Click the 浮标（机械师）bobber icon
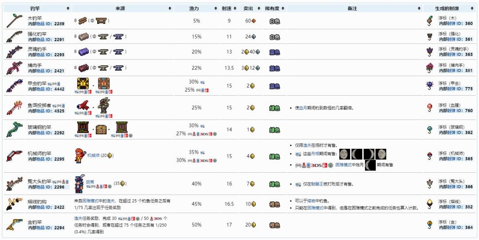This screenshot has width=479, height=240. coord(430,156)
